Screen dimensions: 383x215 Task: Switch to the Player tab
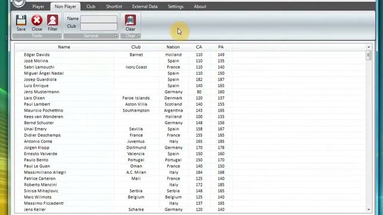(38, 7)
